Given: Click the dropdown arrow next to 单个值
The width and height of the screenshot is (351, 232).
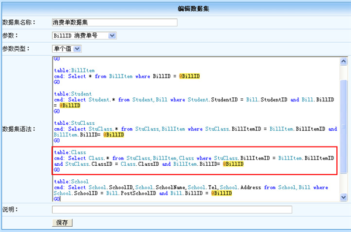Looking at the screenshot, I should (77, 49).
